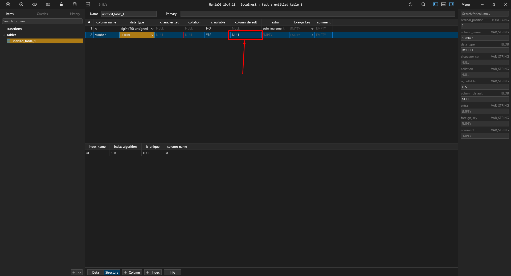This screenshot has height=276, width=511.
Task: Disconnect from the current database
Action: (21, 4)
